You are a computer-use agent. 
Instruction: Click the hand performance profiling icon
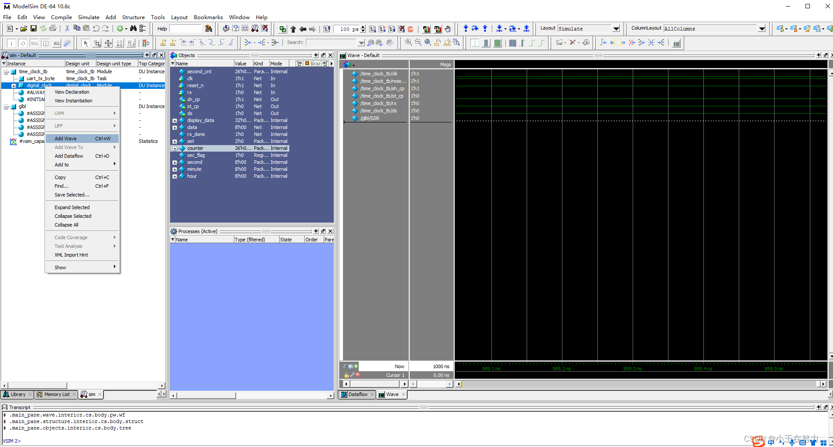[448, 29]
